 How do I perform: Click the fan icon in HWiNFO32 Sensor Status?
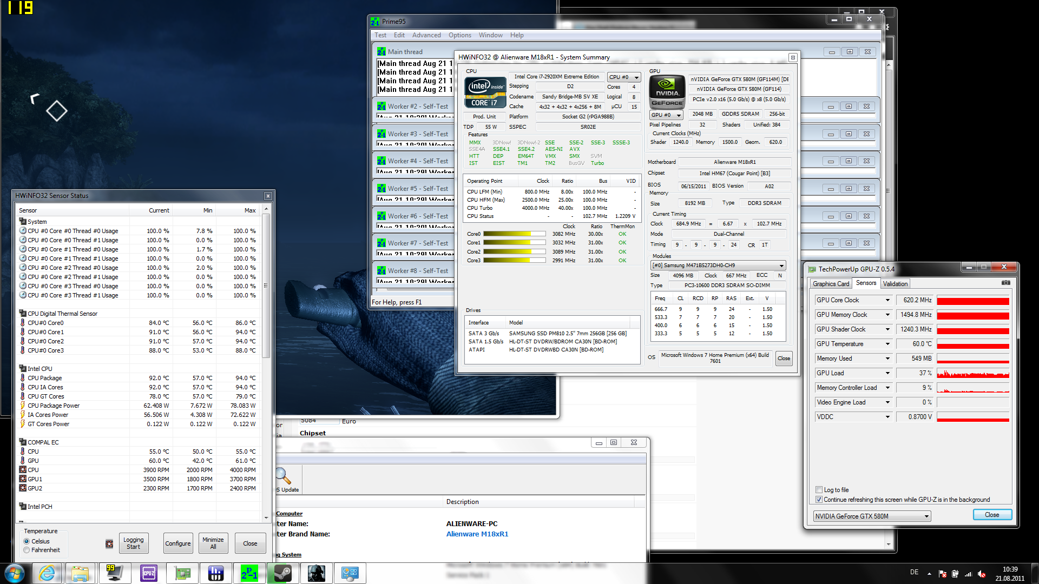[x=109, y=544]
